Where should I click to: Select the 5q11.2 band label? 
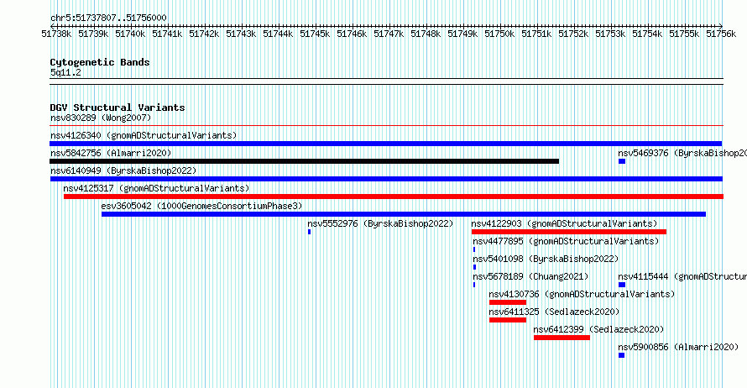[65, 72]
